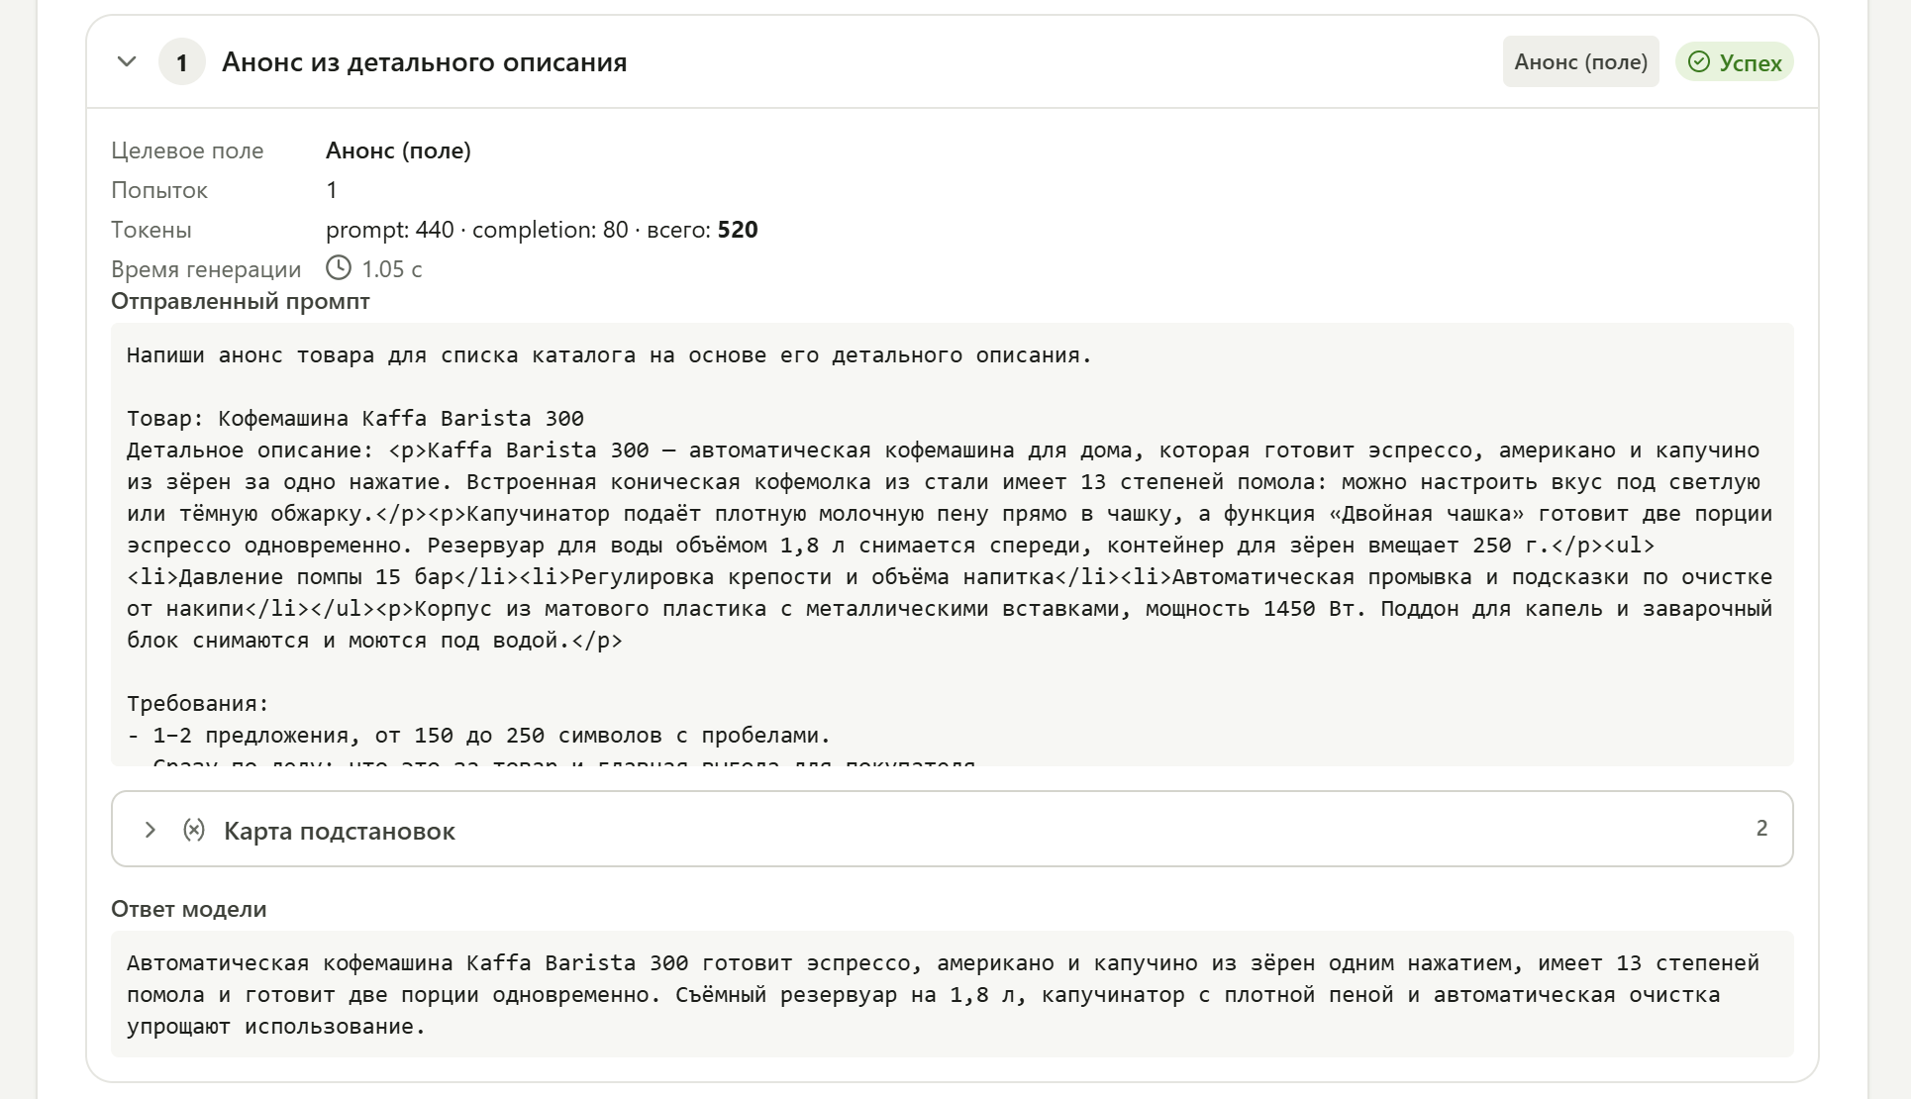The height and width of the screenshot is (1099, 1911).
Task: Click the clock icon beside generation time
Action: pyautogui.click(x=339, y=268)
